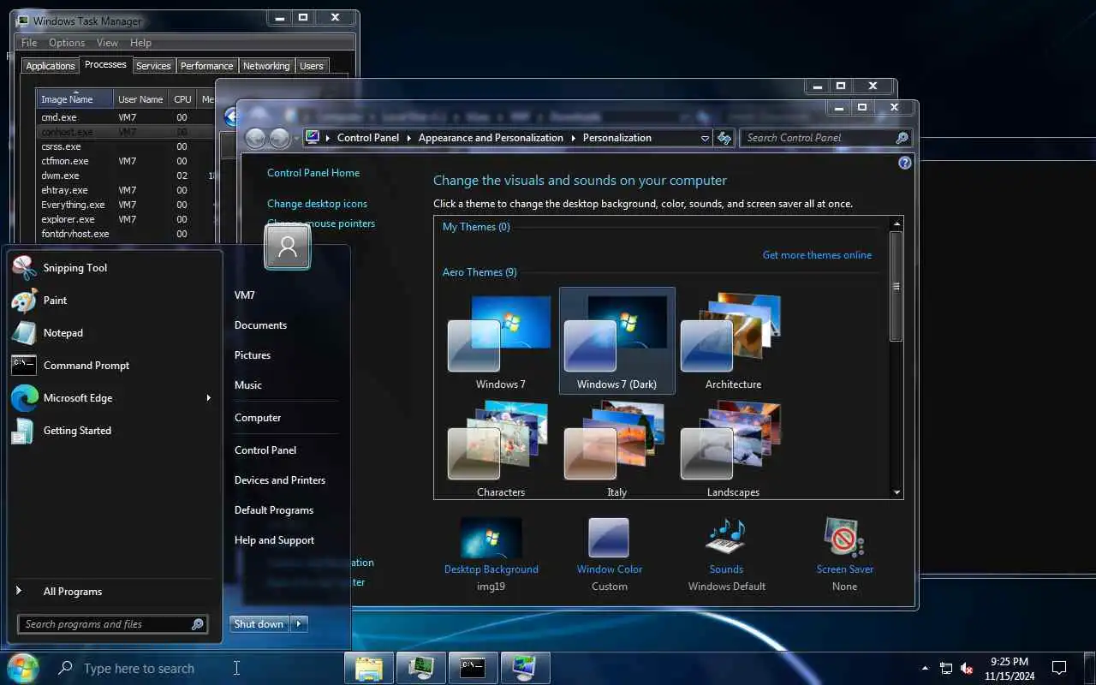The width and height of the screenshot is (1096, 685).
Task: Select explorer.exe process row
Action: (124, 219)
